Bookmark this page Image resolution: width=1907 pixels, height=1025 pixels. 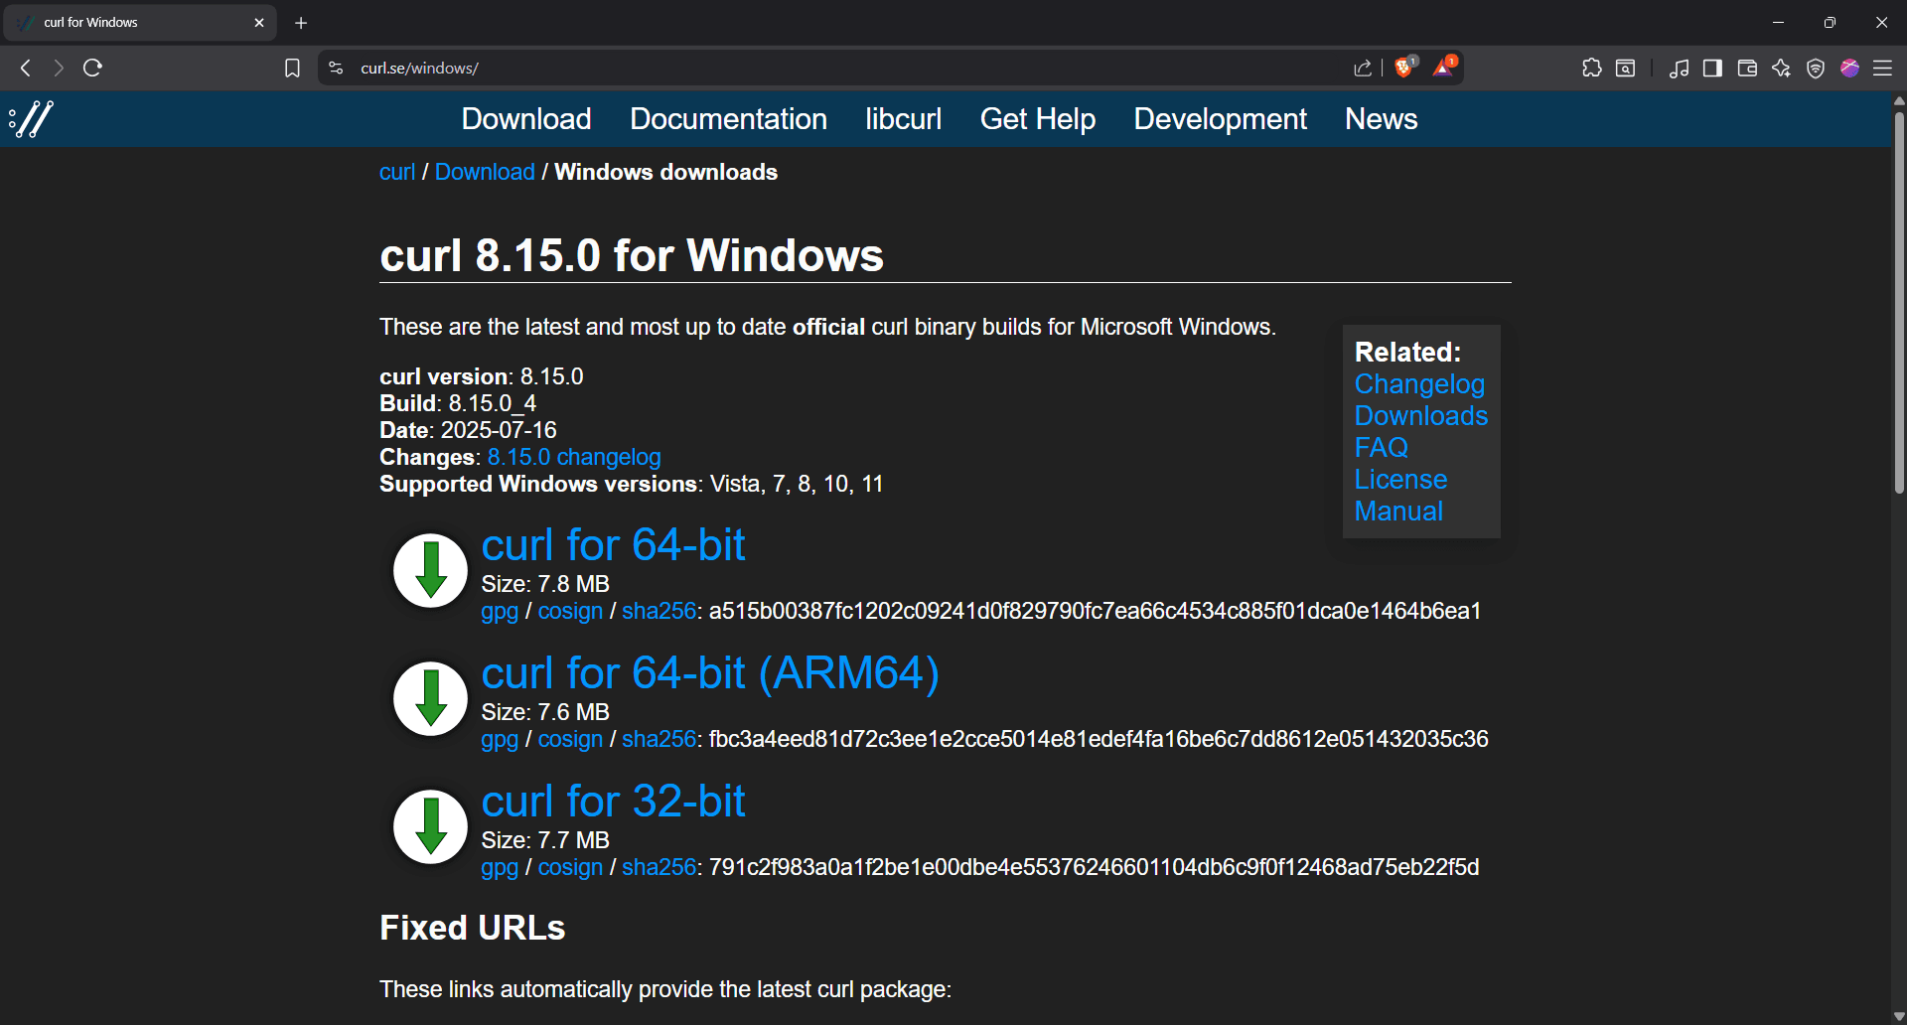tap(292, 68)
